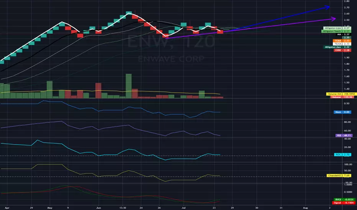Screen dimensions: 357x210
Task: Click the black MA 2.37 label
Action: coord(343,34)
